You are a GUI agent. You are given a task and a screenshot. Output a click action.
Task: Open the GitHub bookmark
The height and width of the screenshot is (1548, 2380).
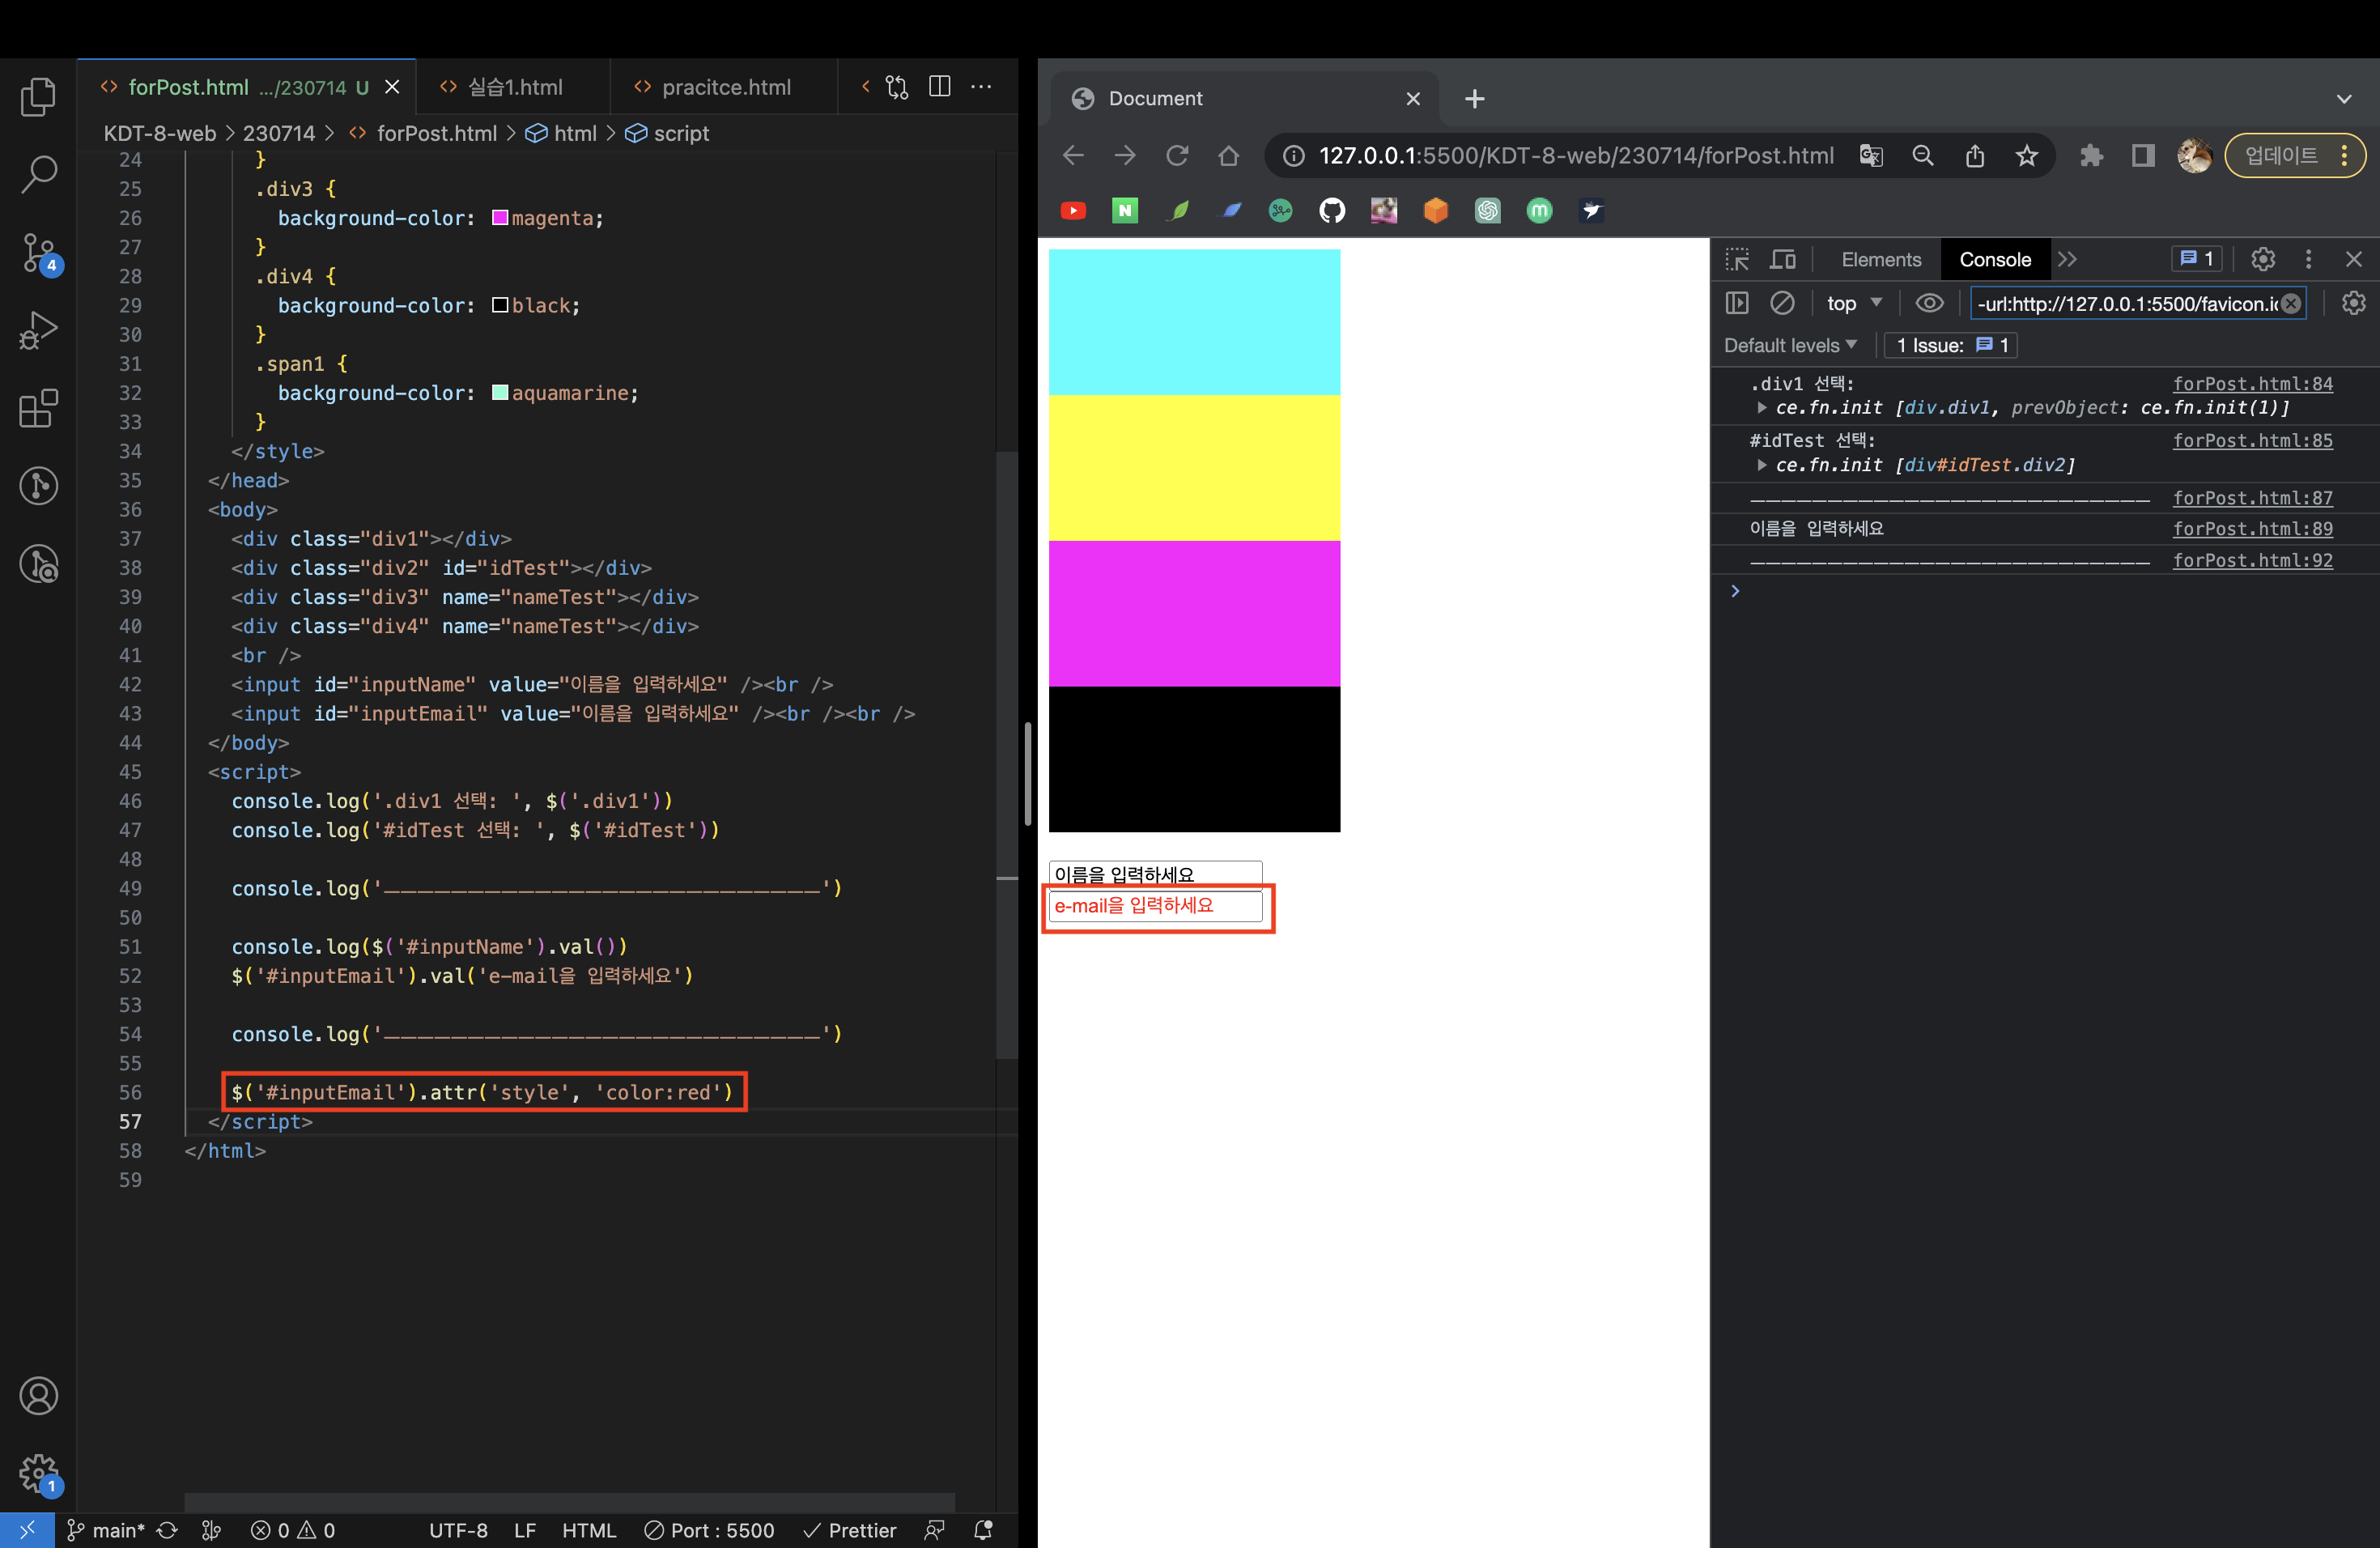click(1331, 210)
